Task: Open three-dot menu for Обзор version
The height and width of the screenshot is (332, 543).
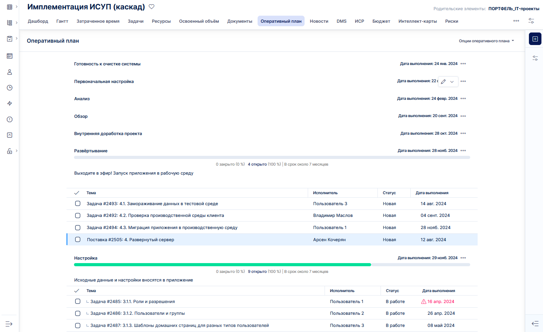Action: pos(463,116)
